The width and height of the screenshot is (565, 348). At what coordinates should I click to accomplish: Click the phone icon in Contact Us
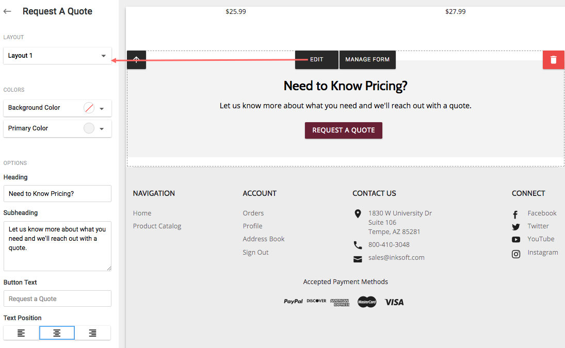pos(358,245)
